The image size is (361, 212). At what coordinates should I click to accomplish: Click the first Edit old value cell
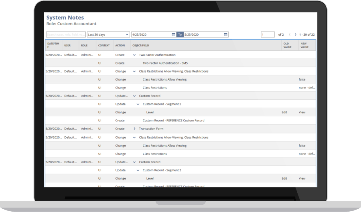pos(284,113)
